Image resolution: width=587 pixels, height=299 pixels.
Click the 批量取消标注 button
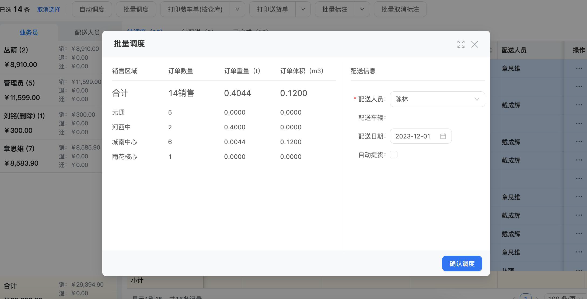click(400, 9)
